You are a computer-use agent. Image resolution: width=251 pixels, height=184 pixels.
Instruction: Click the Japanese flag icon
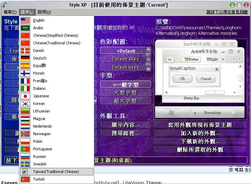(25, 96)
